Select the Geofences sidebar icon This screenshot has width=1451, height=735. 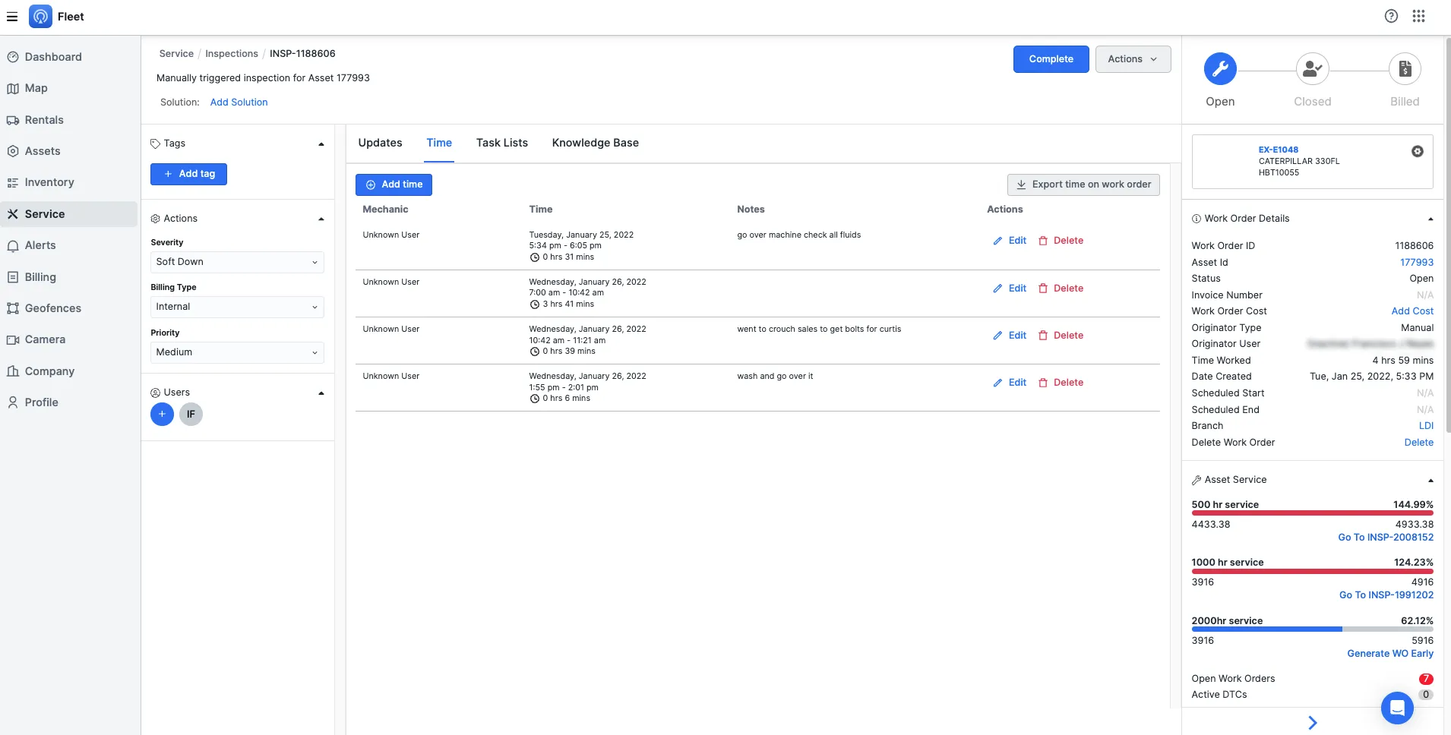tap(13, 308)
